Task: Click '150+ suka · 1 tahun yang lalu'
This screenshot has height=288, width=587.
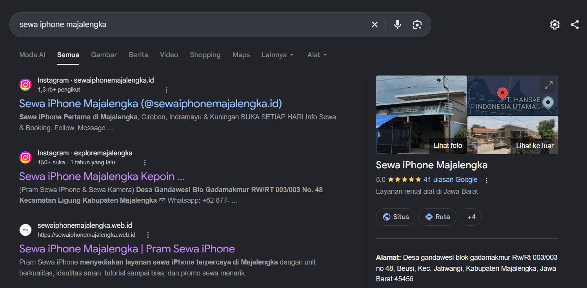Action: point(76,162)
